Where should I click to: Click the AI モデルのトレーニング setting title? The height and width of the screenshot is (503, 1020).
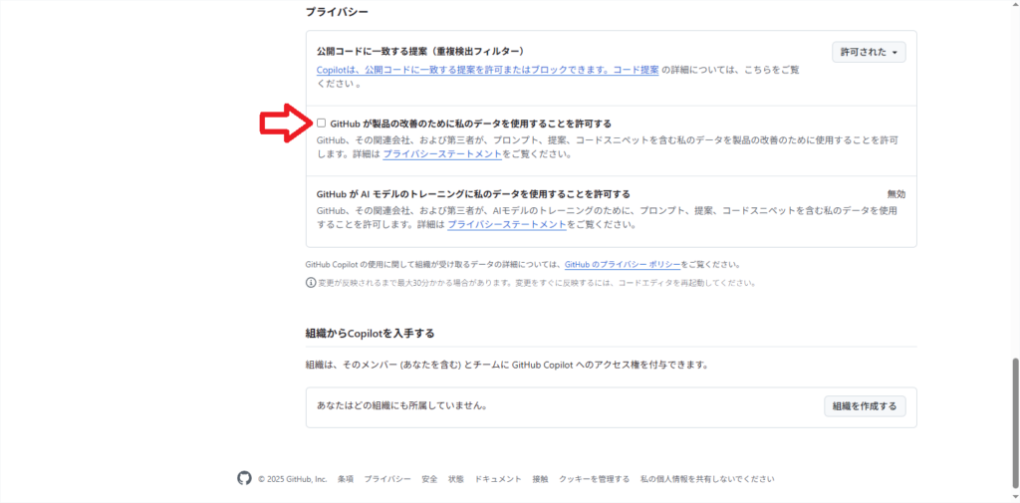click(x=473, y=194)
